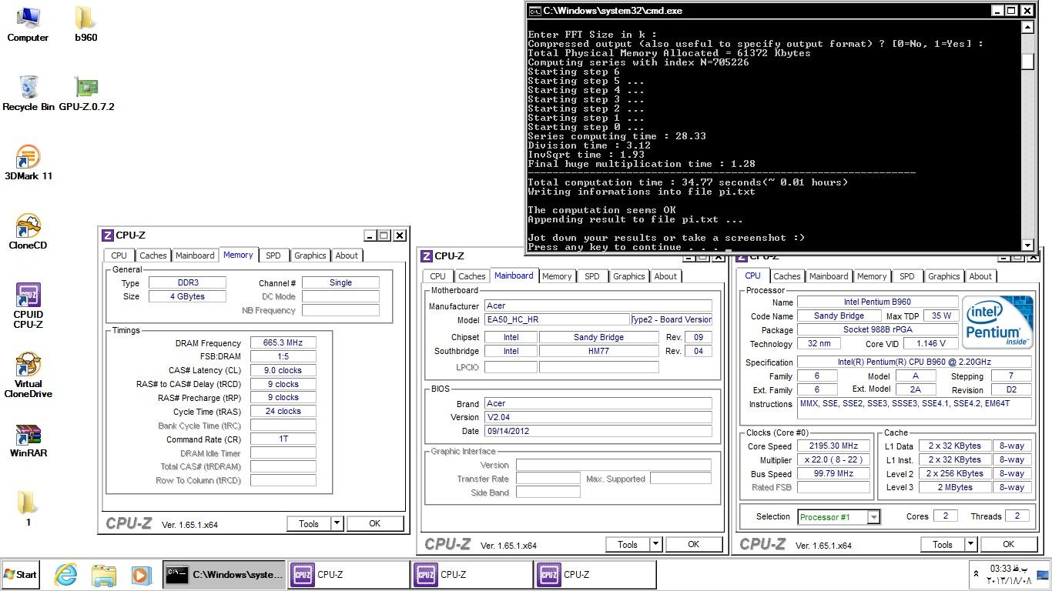
Task: Select first CPU-Z taskbar button
Action: 348,575
